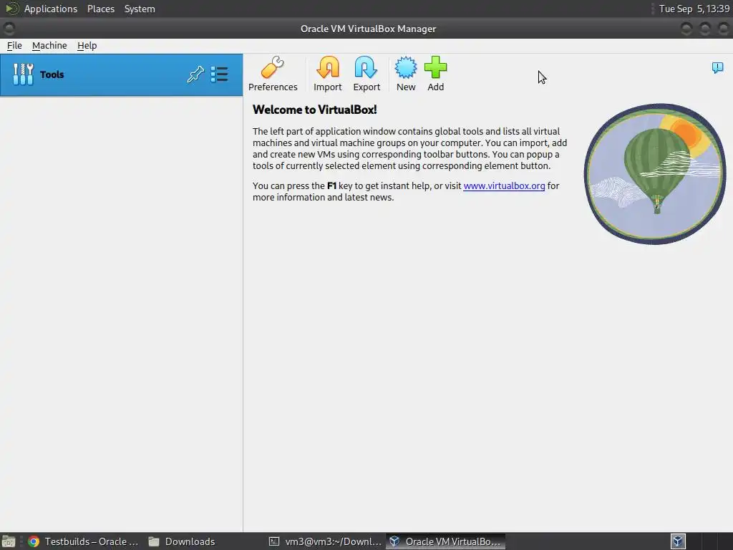The width and height of the screenshot is (733, 550).
Task: Open the window menu button on the title bar
Action: tap(9, 29)
